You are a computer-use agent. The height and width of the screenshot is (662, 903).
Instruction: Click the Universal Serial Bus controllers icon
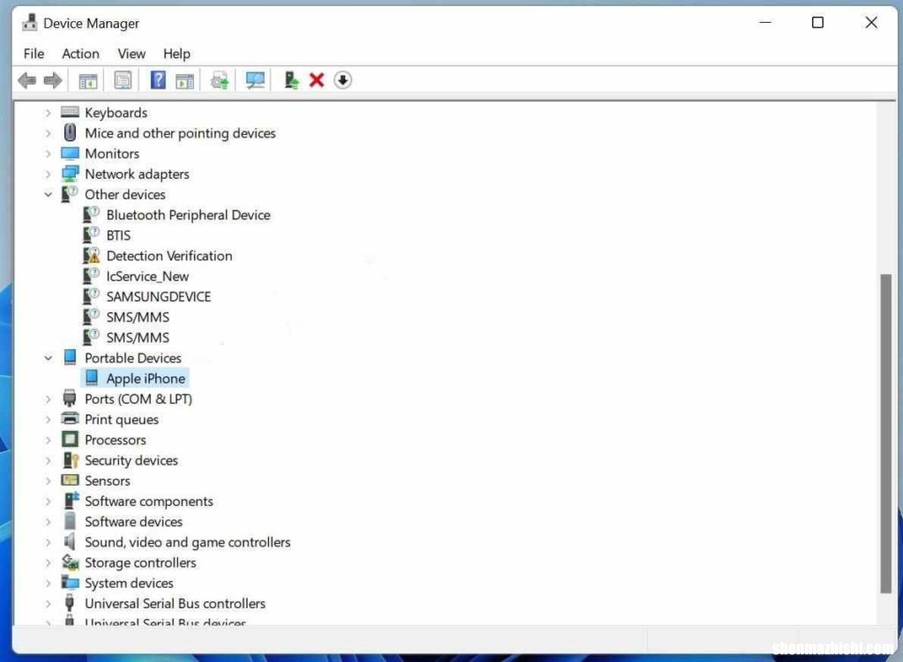(x=70, y=603)
